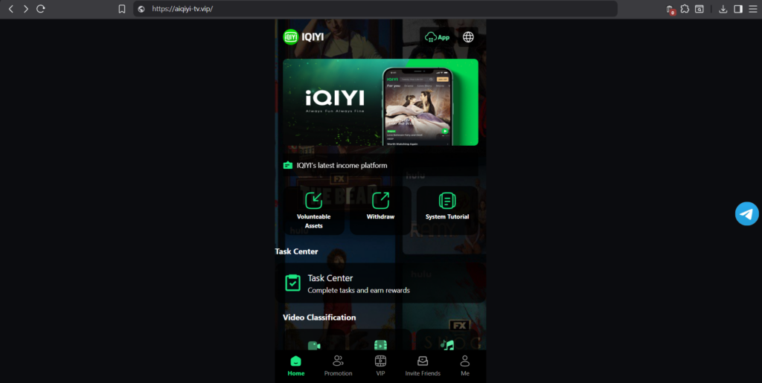Toggle the browser sidebar panel icon
The height and width of the screenshot is (383, 762).
coord(738,9)
